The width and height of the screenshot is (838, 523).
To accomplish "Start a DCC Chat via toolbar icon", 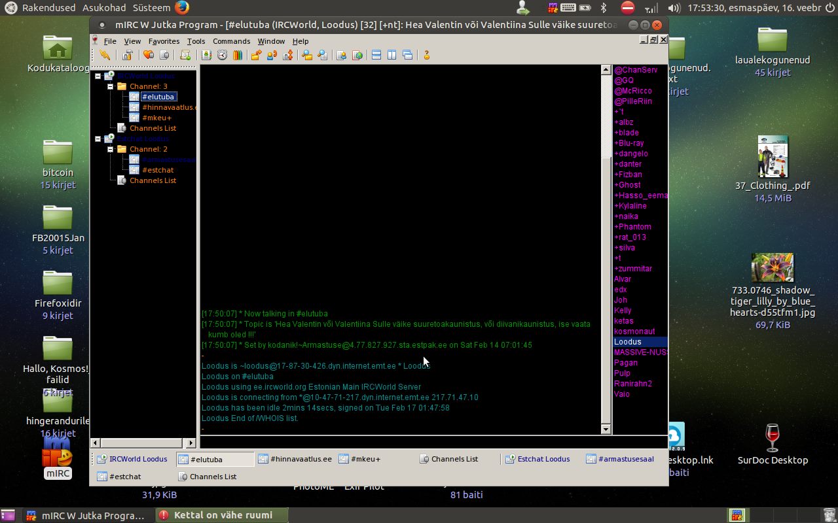I will tap(272, 55).
